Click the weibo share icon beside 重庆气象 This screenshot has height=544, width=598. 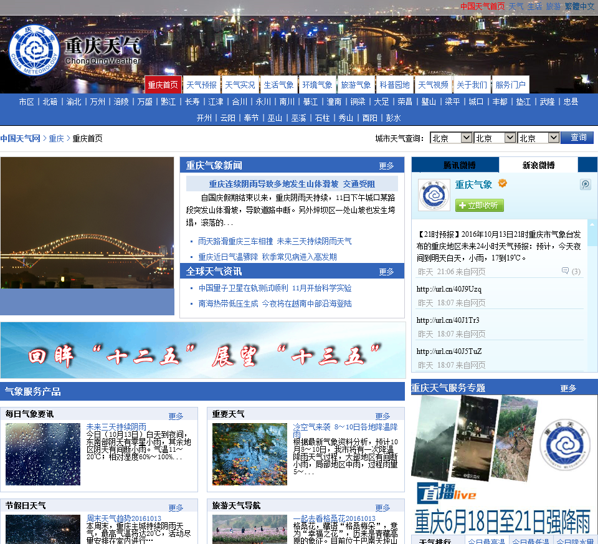[x=586, y=184]
